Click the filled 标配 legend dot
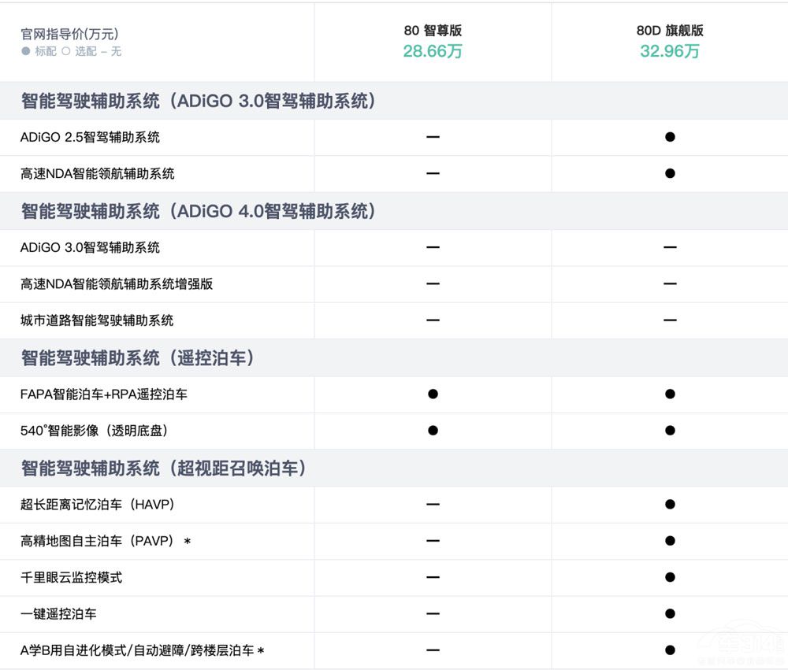Screen dimensions: 788x670 pyautogui.click(x=26, y=51)
